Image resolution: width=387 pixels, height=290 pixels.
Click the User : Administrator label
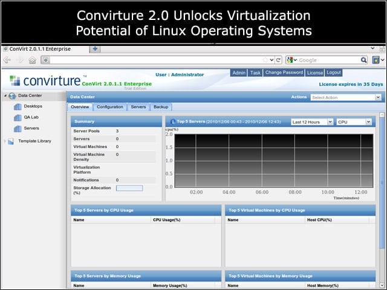(180, 74)
